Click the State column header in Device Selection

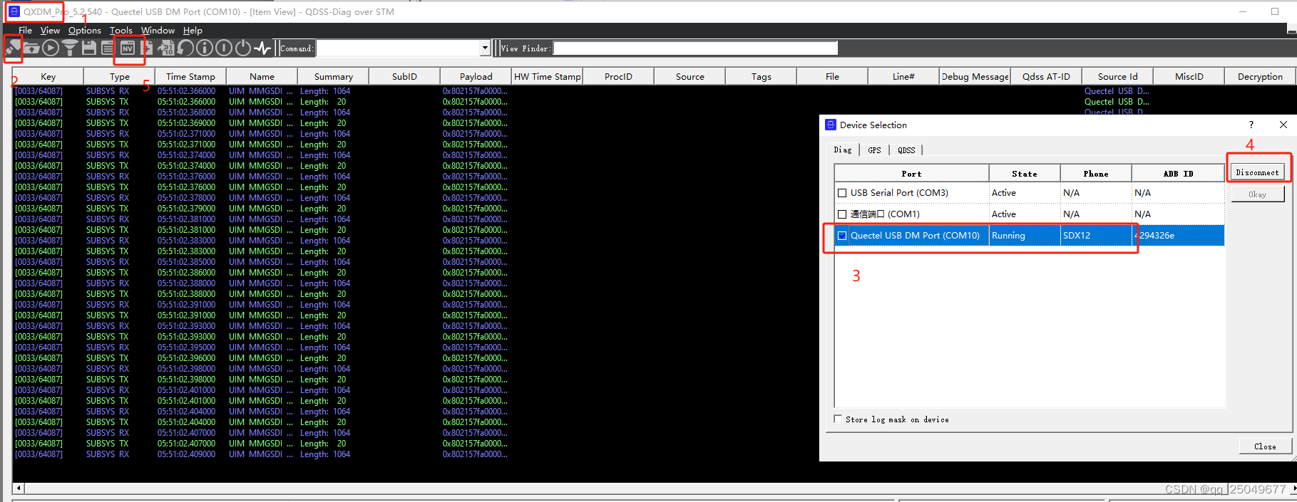pos(1025,174)
